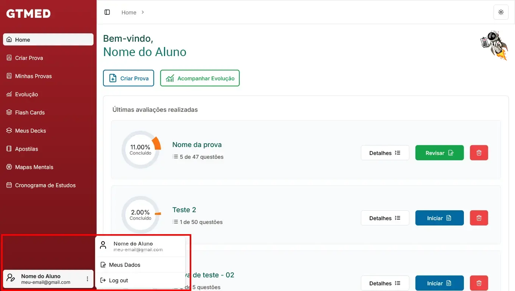Delete the Nome da prova exam

(x=479, y=153)
